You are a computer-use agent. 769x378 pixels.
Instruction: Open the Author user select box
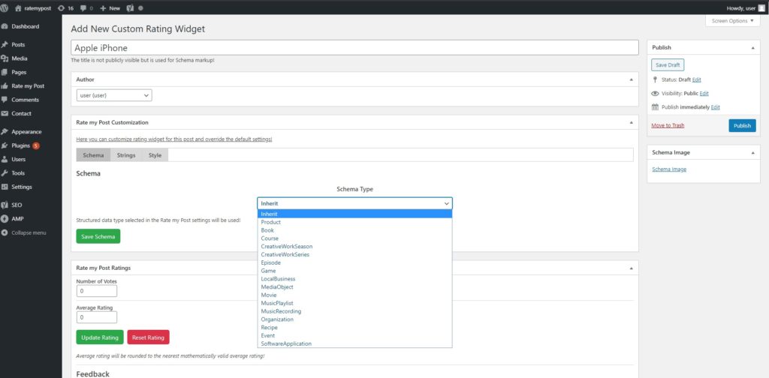[114, 95]
